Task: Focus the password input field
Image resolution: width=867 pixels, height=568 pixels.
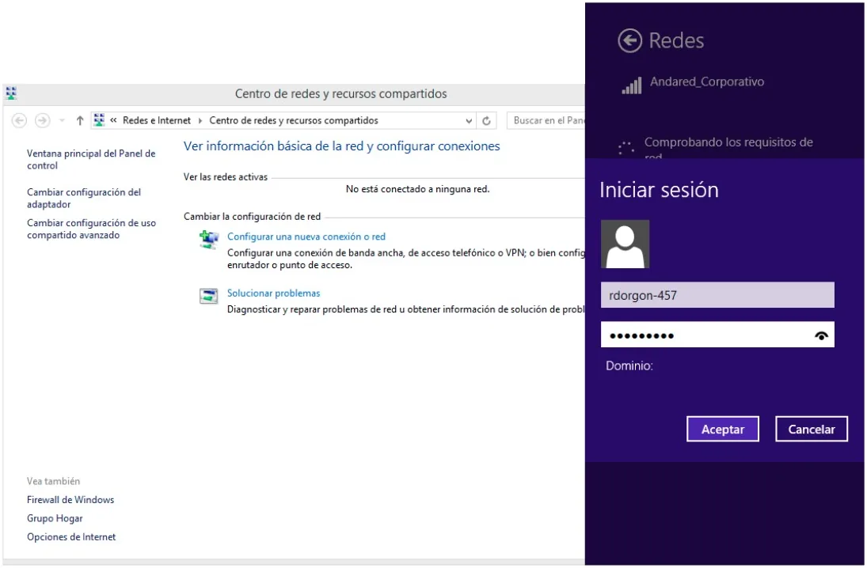Action: pyautogui.click(x=717, y=335)
